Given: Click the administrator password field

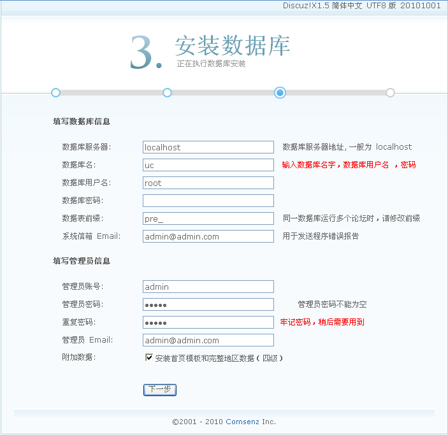Looking at the screenshot, I should pyautogui.click(x=208, y=304).
